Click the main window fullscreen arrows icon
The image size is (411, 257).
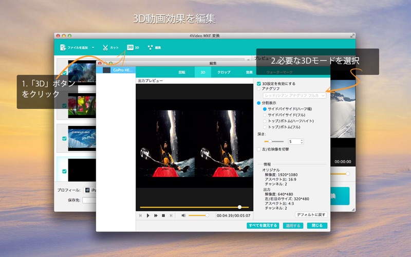pos(352,35)
